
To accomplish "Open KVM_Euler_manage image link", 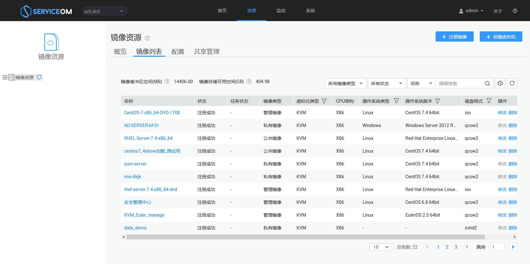I will (144, 215).
